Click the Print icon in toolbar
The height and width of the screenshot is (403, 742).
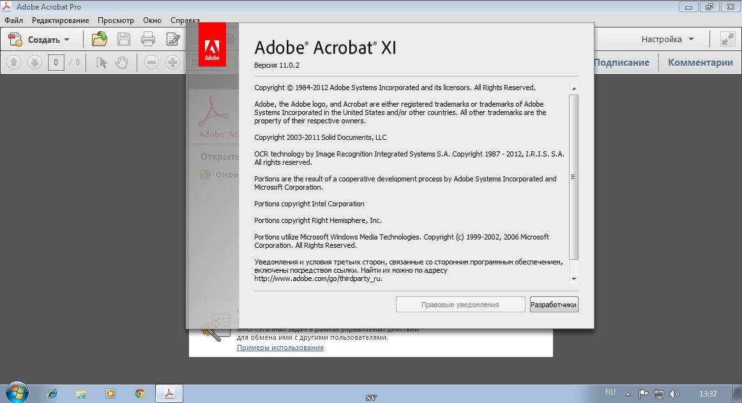point(148,40)
